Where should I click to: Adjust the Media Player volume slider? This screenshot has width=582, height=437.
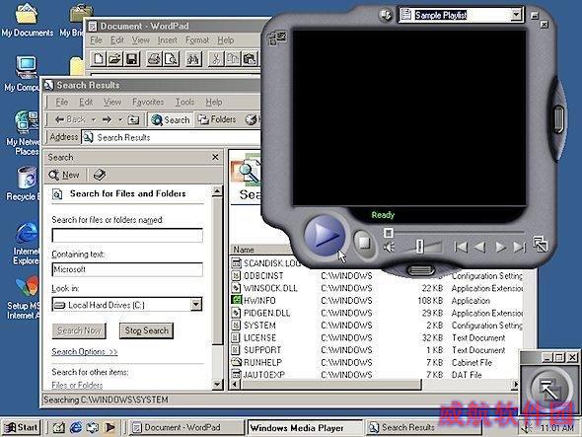click(x=420, y=247)
